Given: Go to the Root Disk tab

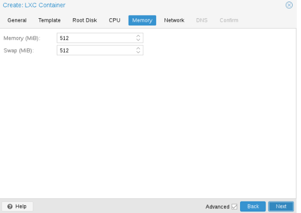Looking at the screenshot, I should coord(84,20).
